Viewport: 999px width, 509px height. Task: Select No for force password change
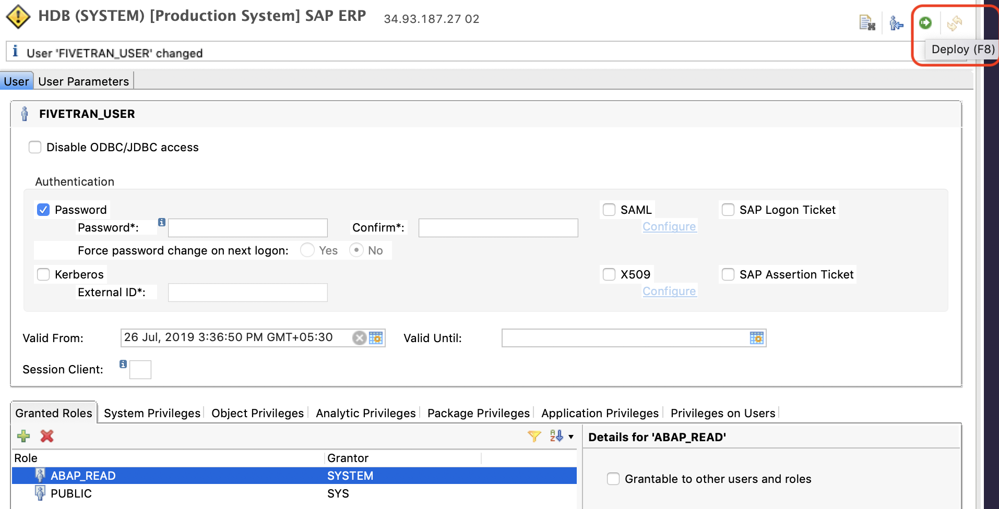click(x=356, y=250)
